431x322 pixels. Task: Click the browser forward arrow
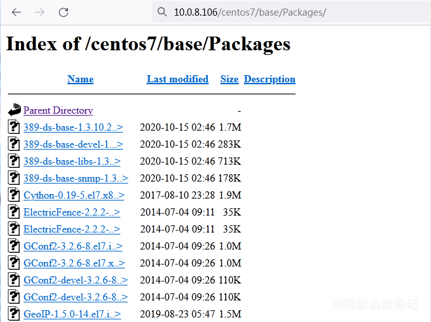(x=40, y=12)
